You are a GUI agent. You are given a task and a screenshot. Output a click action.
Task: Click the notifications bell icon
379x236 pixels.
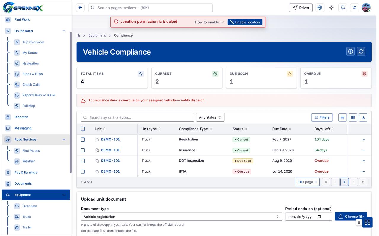(343, 8)
